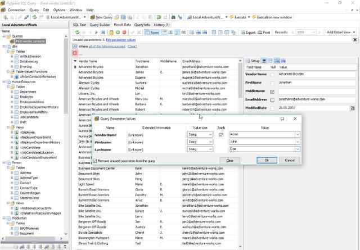Select vJobCandidate view in tree
Viewport: 360px width, 250px height.
click(30, 148)
